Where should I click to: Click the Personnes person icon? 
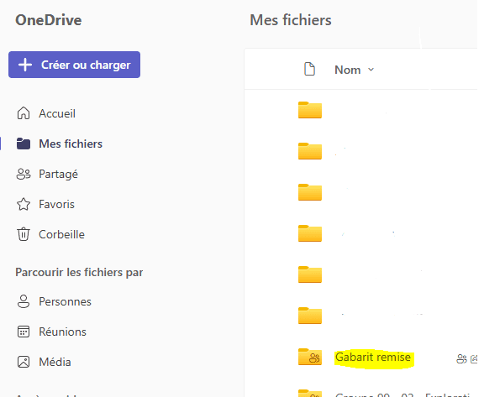[24, 301]
